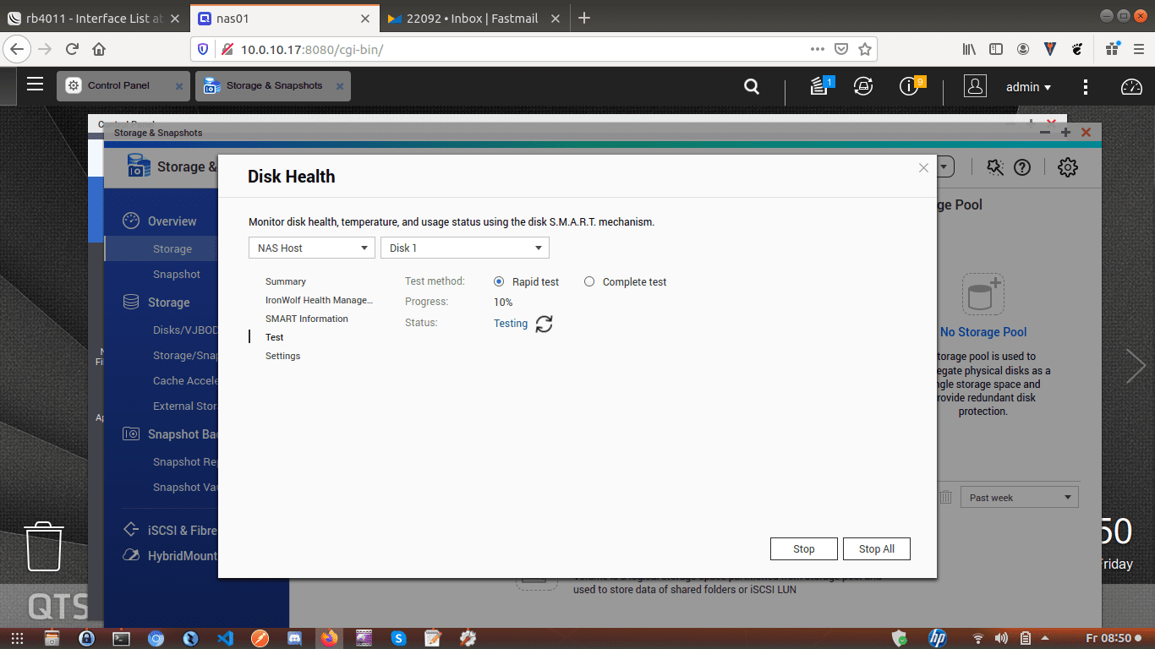Open Disks/VJBOD in sidebar

click(x=185, y=330)
